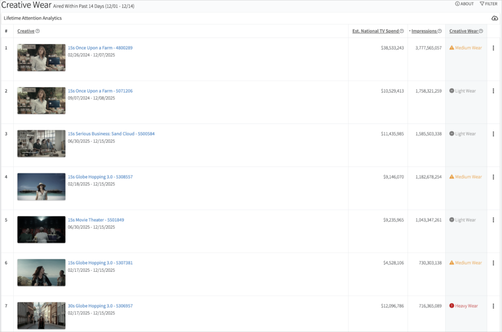
Task: Click help icon beside Creative Wear header
Action: coord(481,31)
